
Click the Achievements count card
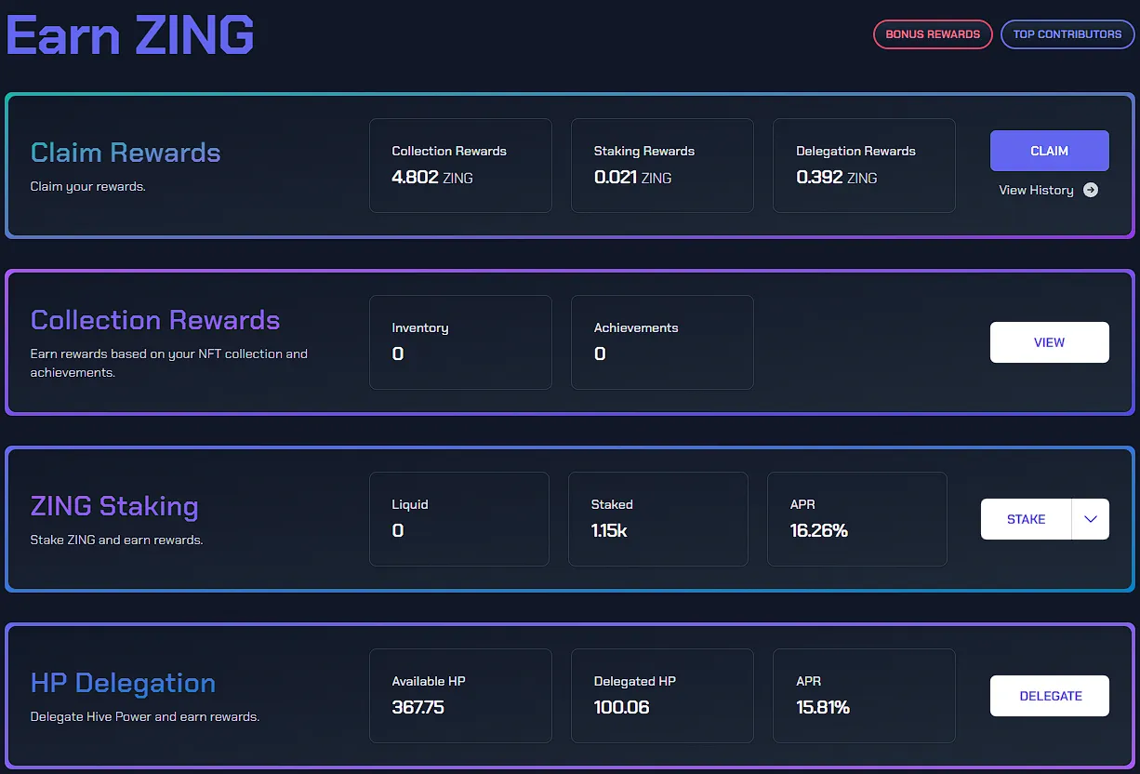662,342
